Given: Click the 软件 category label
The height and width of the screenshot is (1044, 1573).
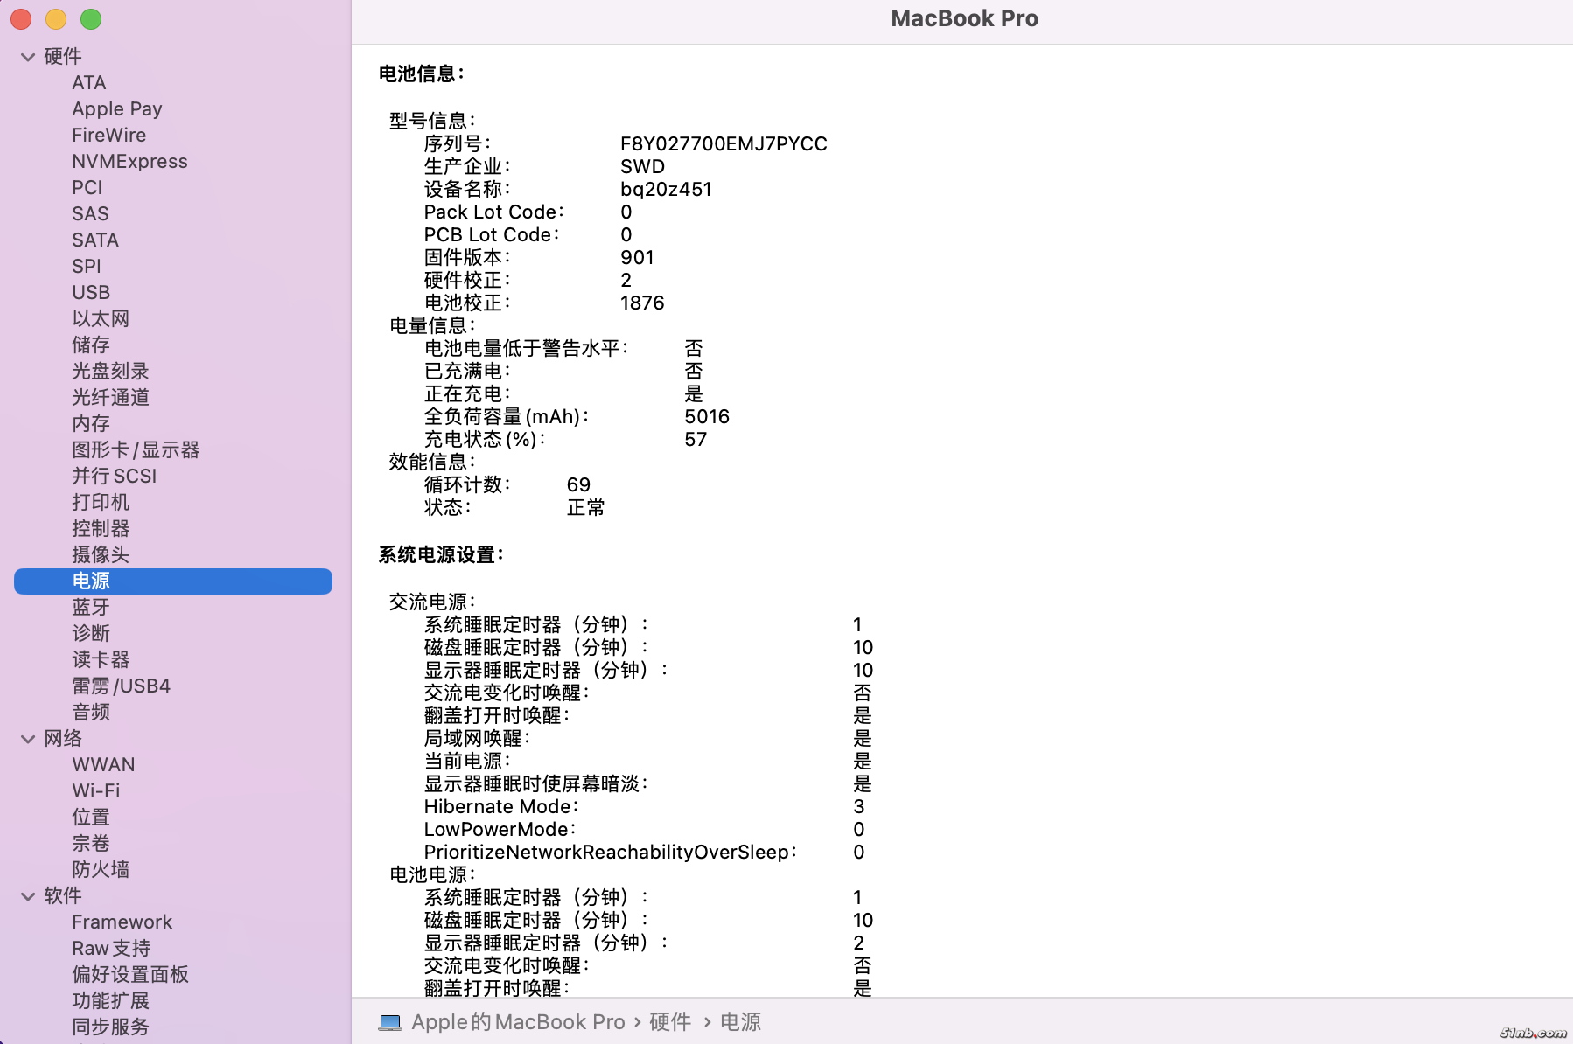Looking at the screenshot, I should pos(63,896).
